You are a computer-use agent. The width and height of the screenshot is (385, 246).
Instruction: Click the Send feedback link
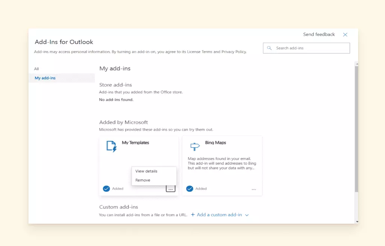[x=319, y=35]
